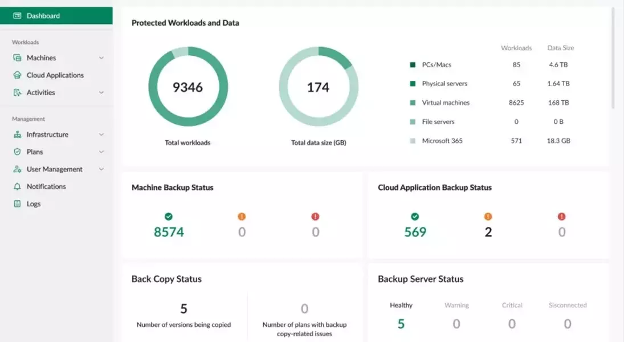Screen dimensions: 624x342
Task: Click the Activities icon in sidebar
Action: pos(17,92)
